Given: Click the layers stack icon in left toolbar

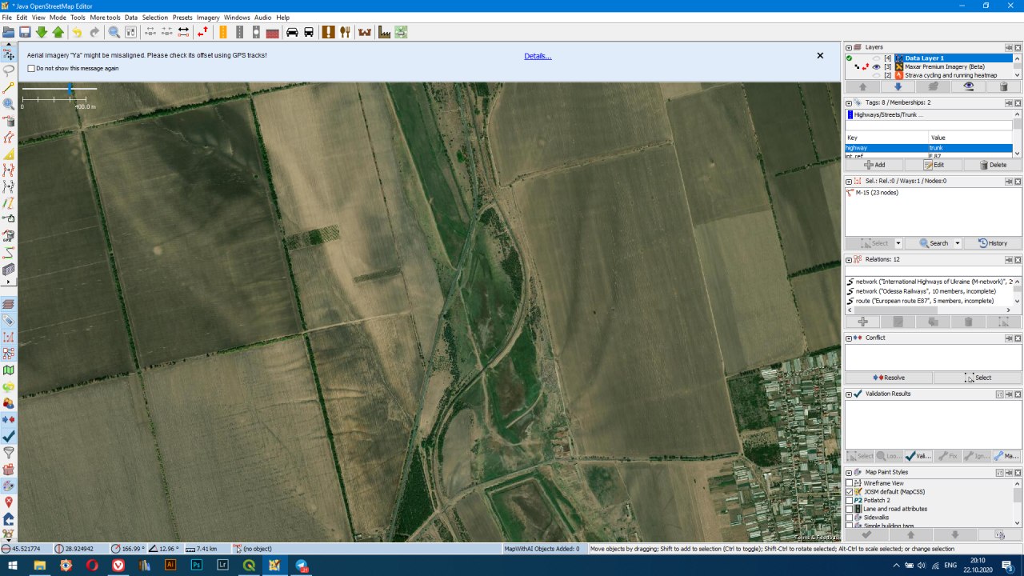Looking at the screenshot, I should [9, 304].
